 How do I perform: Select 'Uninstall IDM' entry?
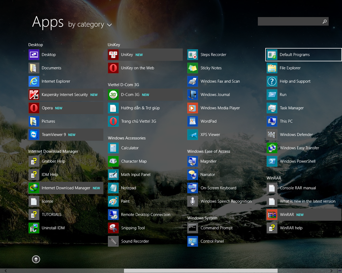click(x=66, y=228)
